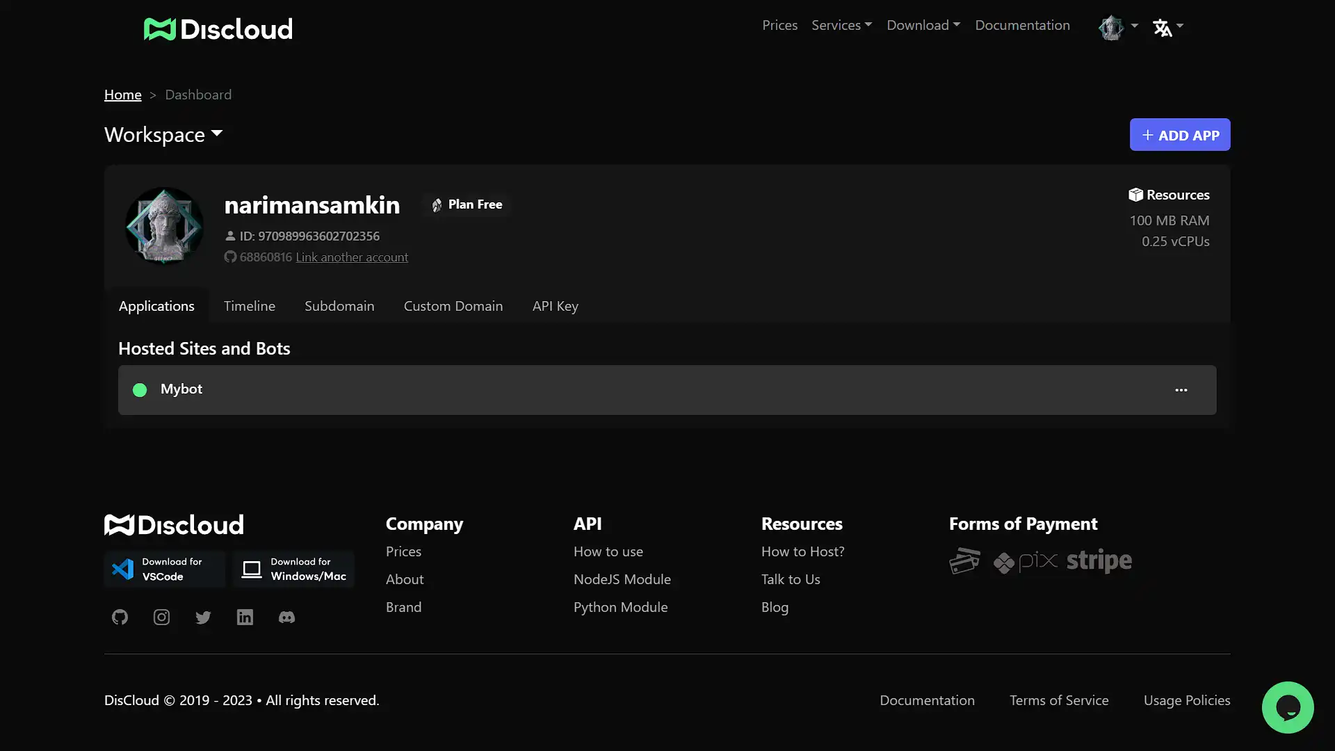This screenshot has height=751, width=1335.
Task: Open the chat support bubble
Action: click(1288, 707)
